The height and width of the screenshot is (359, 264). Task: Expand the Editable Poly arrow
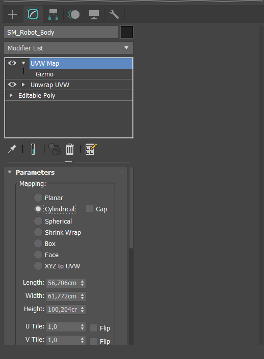(x=11, y=95)
